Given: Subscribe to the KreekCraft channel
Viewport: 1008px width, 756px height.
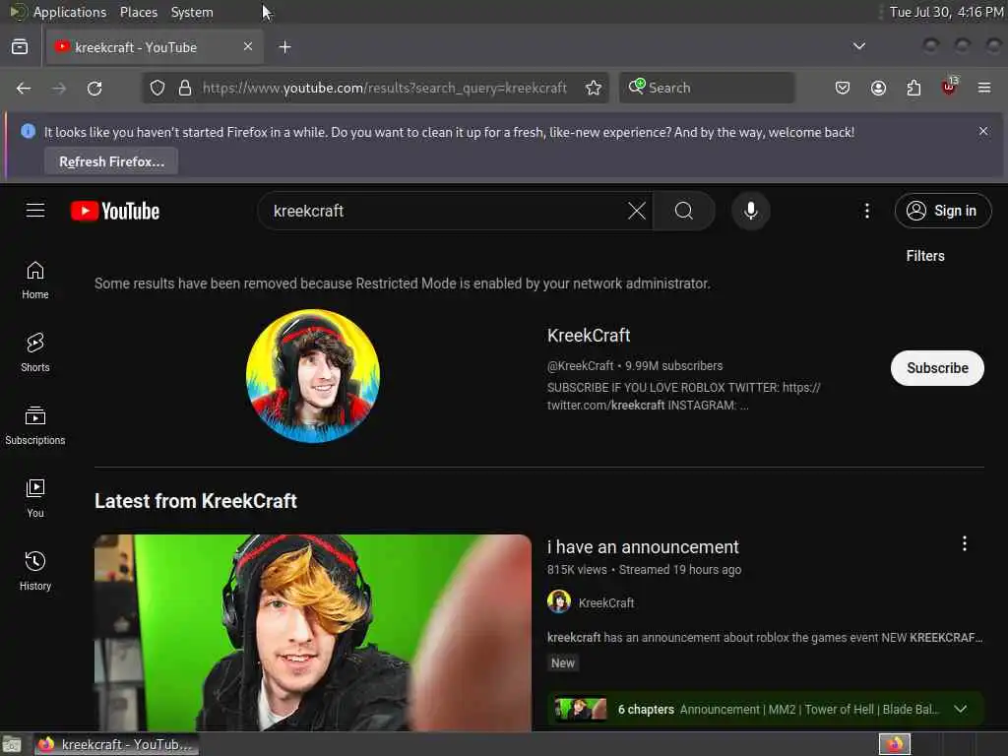Looking at the screenshot, I should (937, 368).
